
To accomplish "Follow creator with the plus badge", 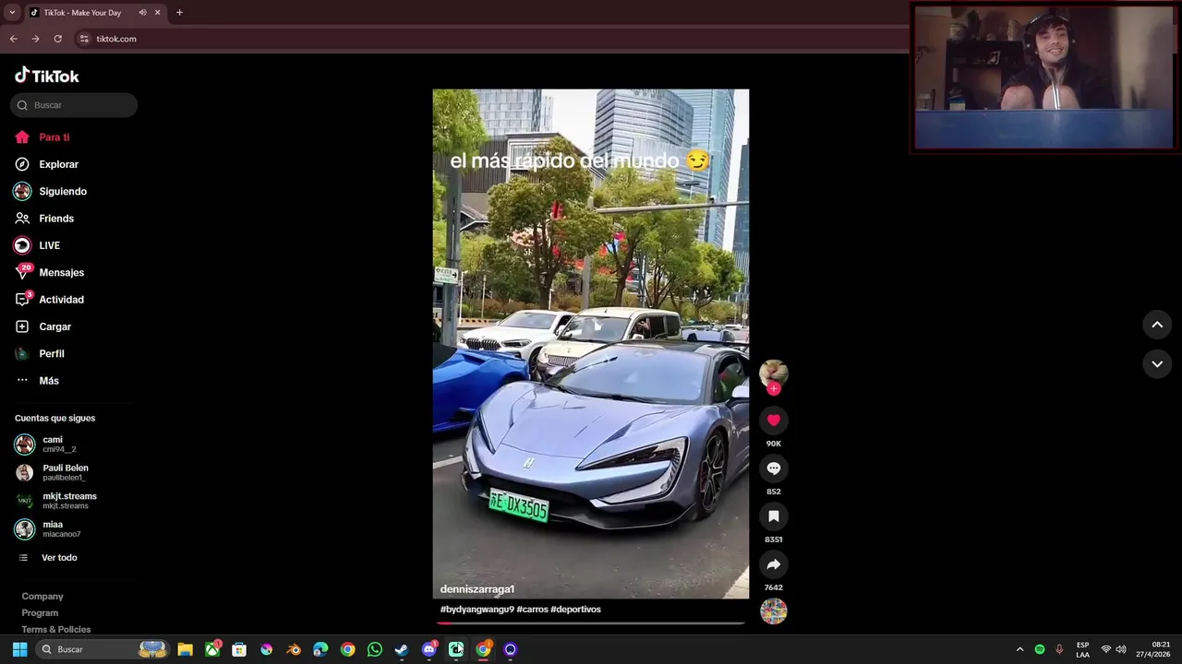I will (774, 389).
